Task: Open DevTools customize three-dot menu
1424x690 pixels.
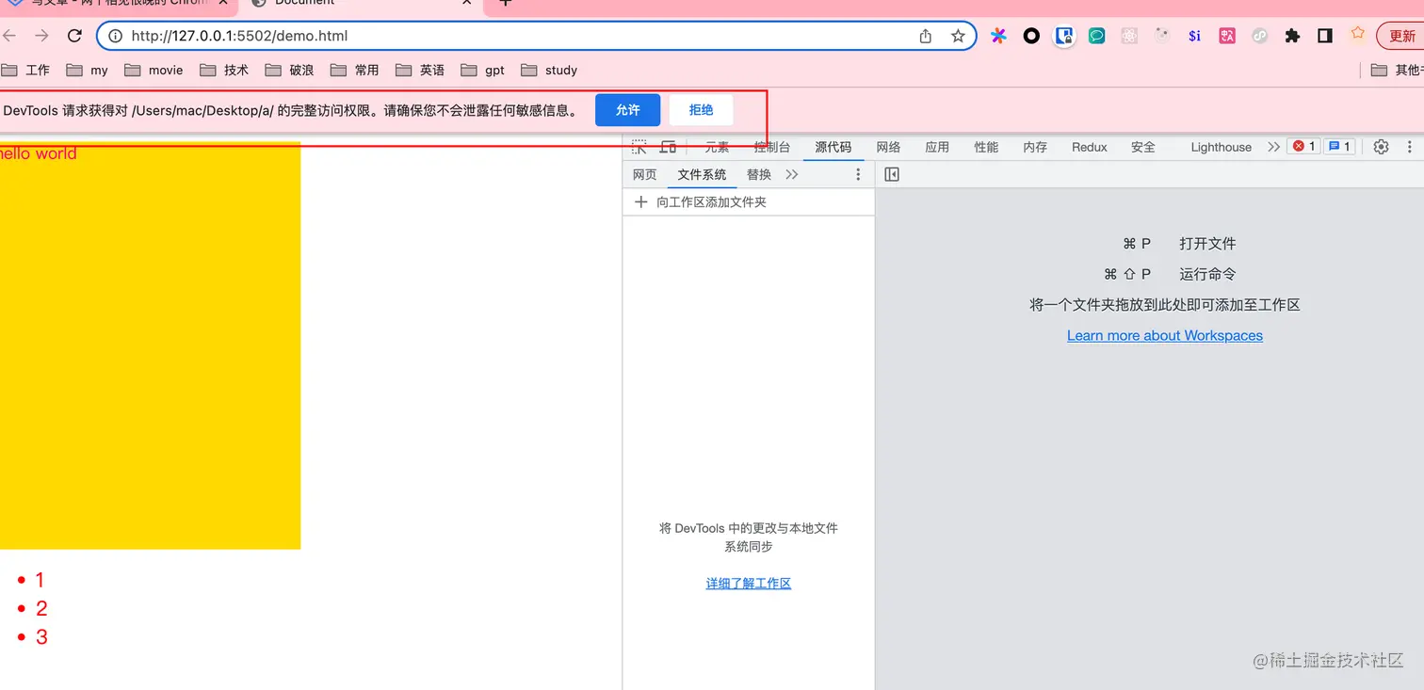Action: click(1410, 147)
